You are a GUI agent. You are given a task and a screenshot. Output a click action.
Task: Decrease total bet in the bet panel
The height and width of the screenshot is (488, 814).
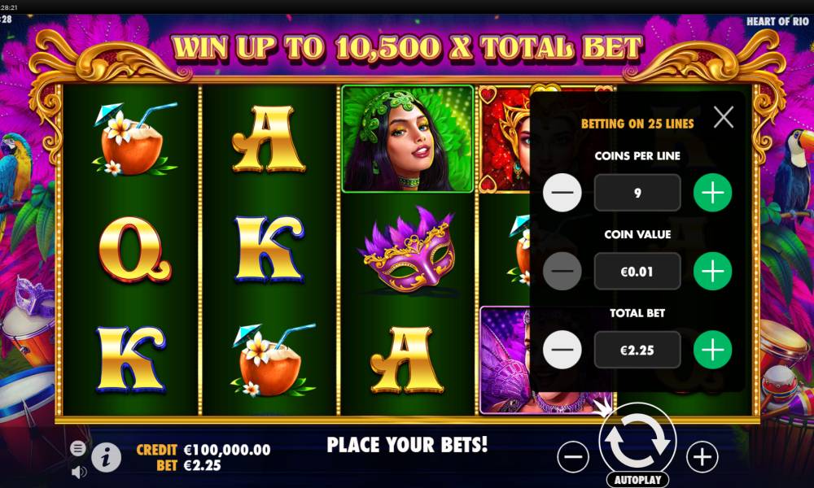coord(562,350)
